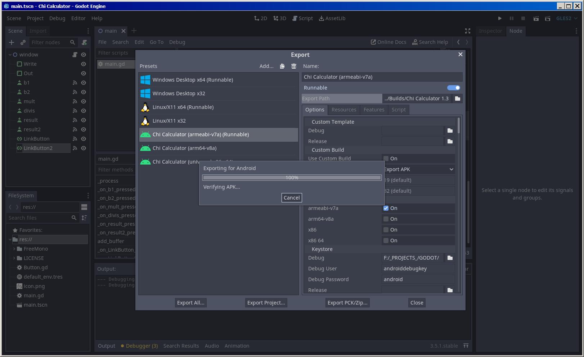This screenshot has height=357, width=584.
Task: Duplicate the selected export preset icon
Action: [x=282, y=66]
